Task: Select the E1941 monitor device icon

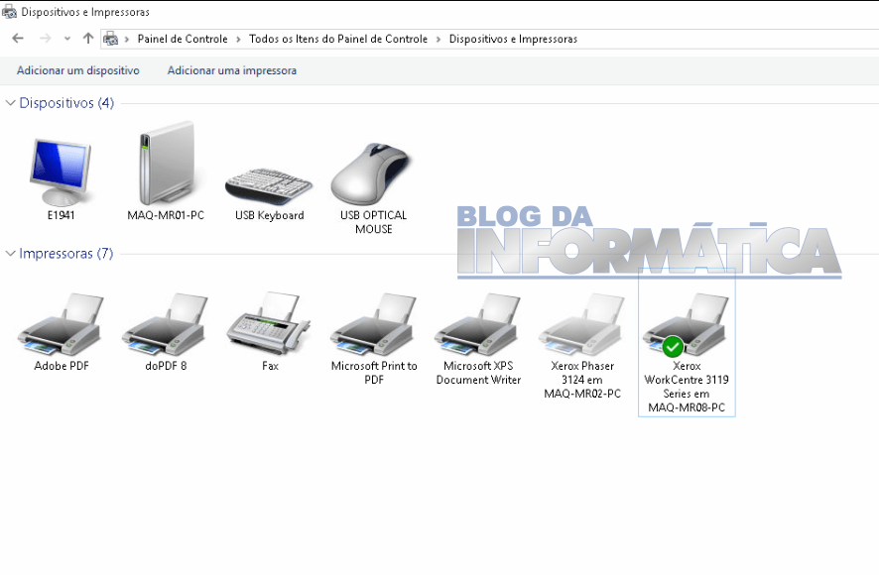Action: click(x=61, y=172)
